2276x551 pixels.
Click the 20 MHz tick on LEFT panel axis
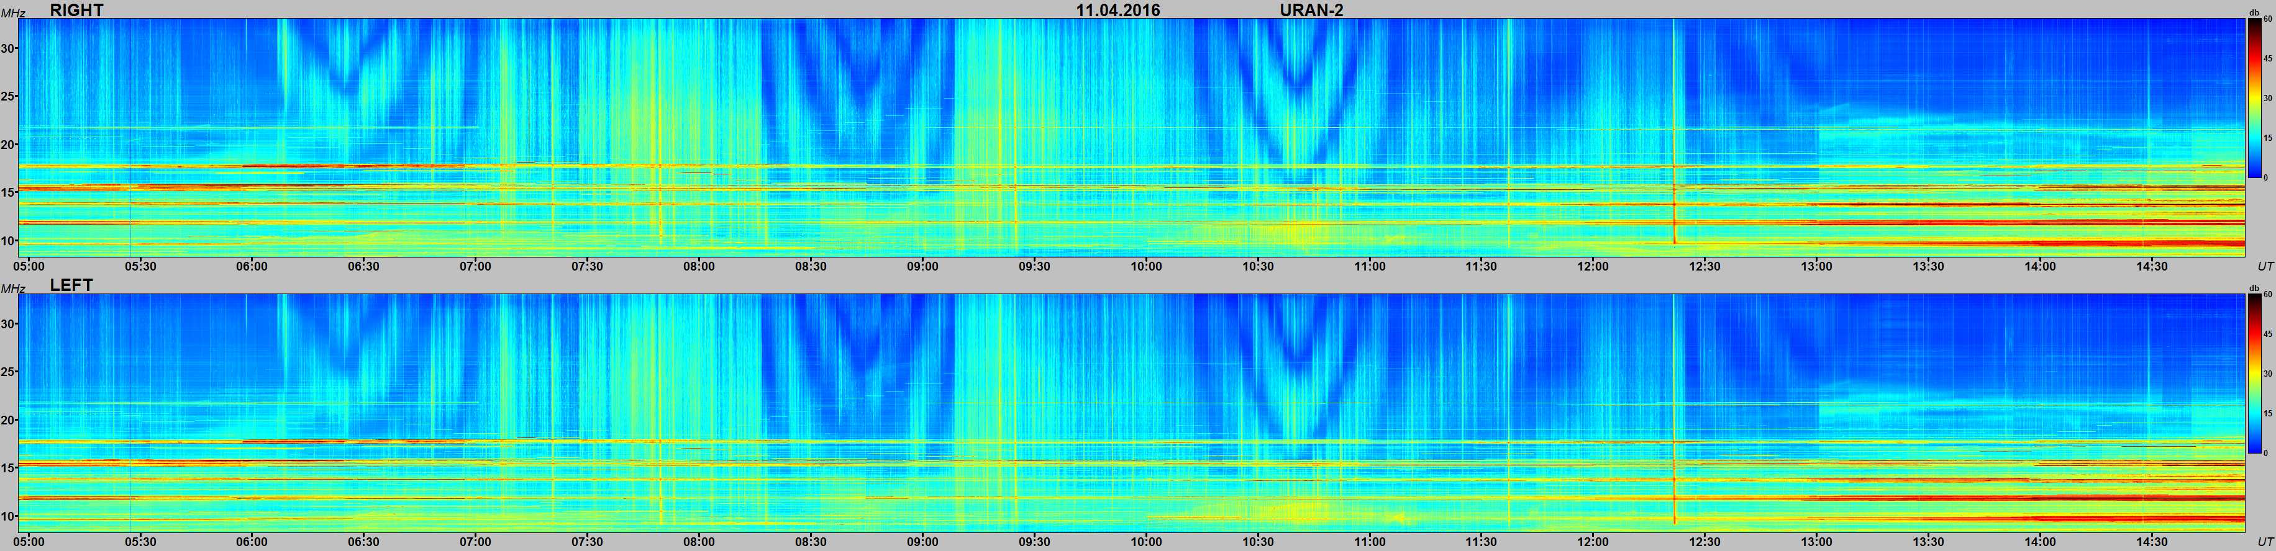[x=8, y=419]
